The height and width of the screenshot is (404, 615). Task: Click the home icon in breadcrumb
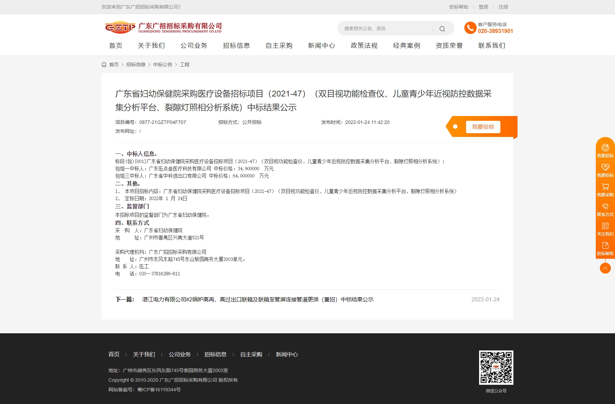pos(104,65)
